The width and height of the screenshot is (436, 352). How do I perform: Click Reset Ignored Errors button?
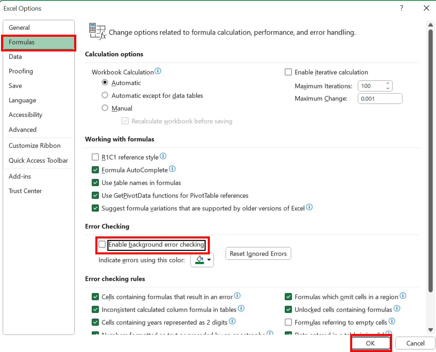point(258,254)
